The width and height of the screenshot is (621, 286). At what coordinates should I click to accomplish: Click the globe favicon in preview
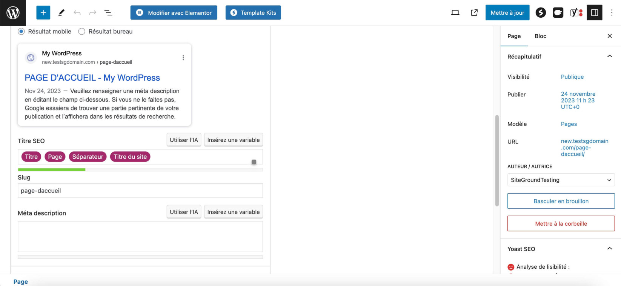31,58
